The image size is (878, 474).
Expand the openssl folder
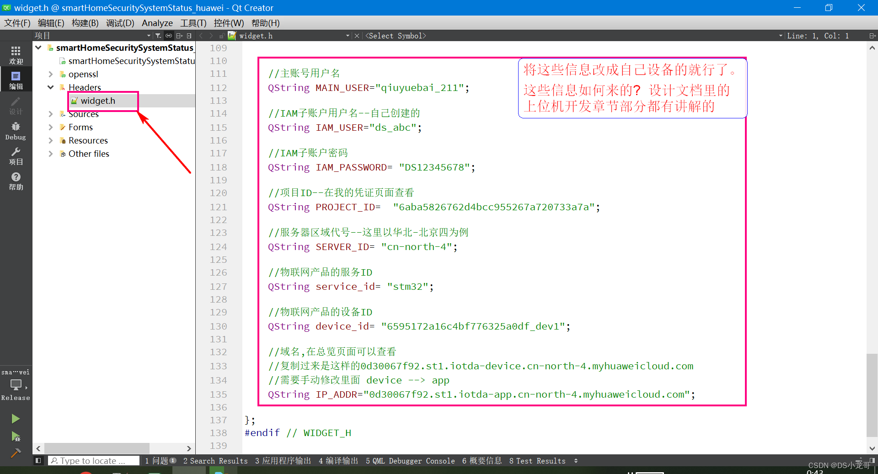click(51, 74)
